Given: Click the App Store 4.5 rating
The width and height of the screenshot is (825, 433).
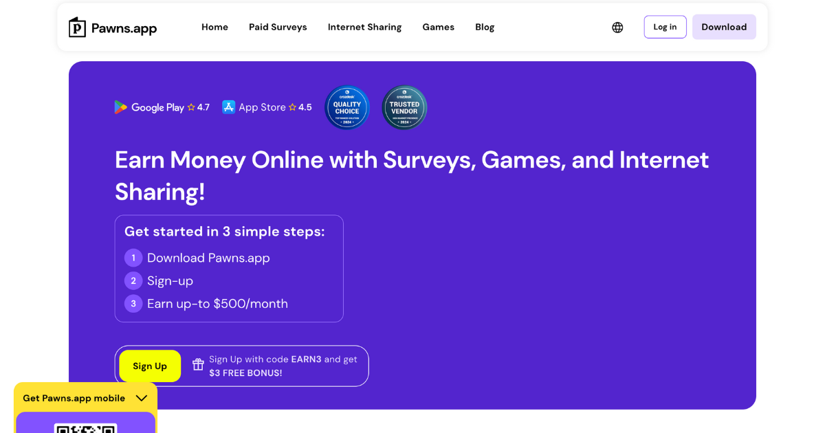Looking at the screenshot, I should 300,107.
